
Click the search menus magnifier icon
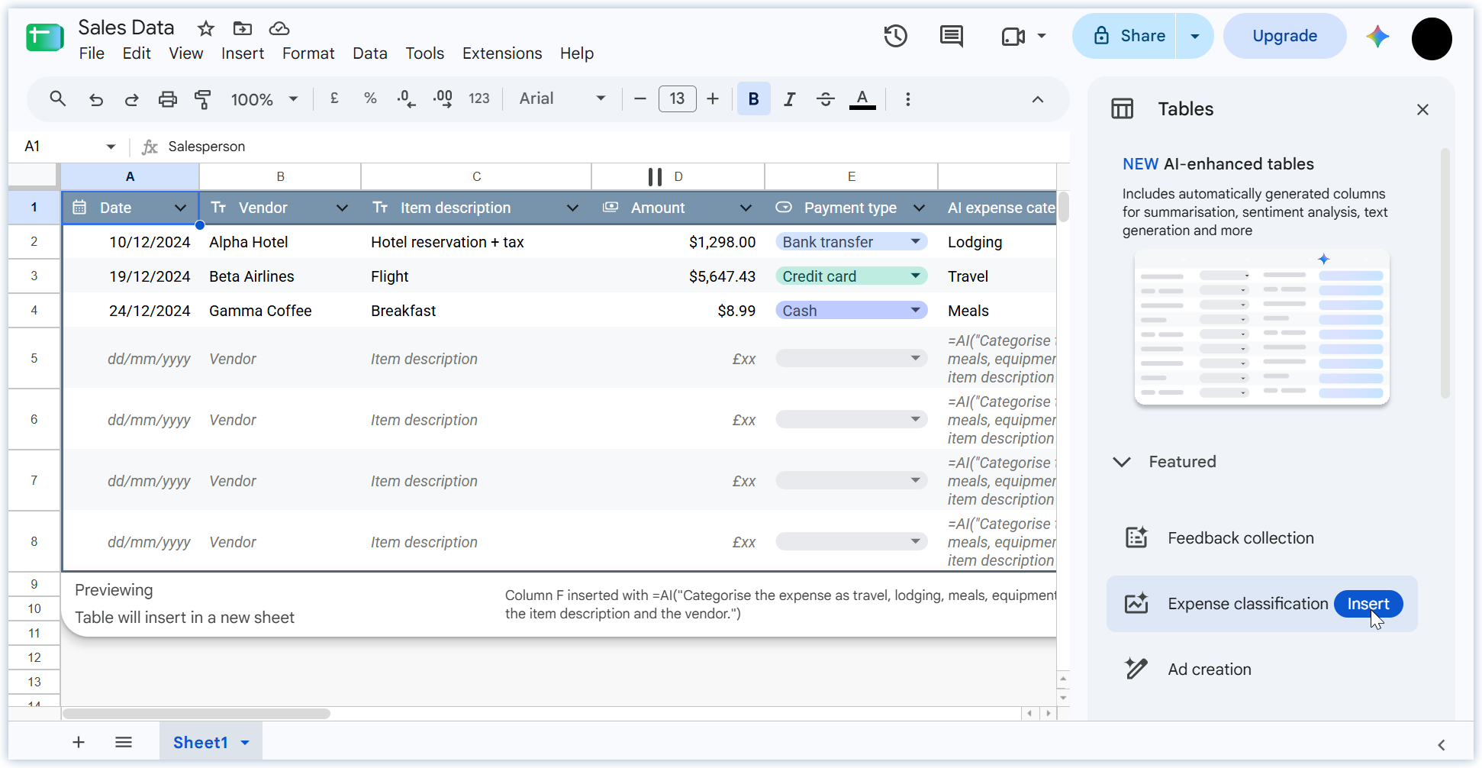pos(58,98)
